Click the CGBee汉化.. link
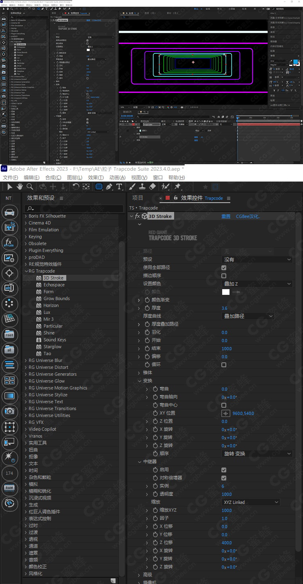The image size is (303, 584). coord(248,216)
